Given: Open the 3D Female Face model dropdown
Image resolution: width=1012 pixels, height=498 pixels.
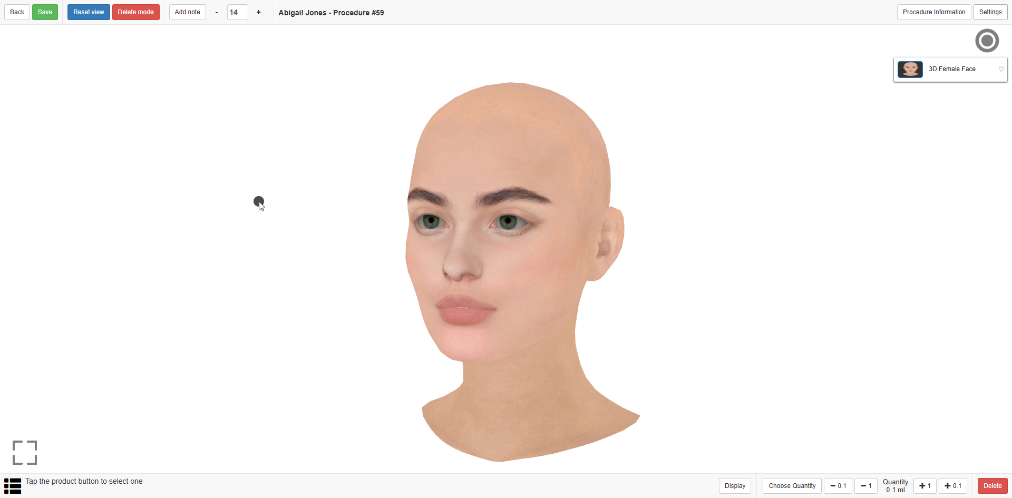Looking at the screenshot, I should [1001, 69].
